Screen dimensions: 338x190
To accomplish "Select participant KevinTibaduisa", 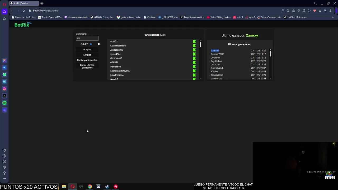I will (x=118, y=46).
